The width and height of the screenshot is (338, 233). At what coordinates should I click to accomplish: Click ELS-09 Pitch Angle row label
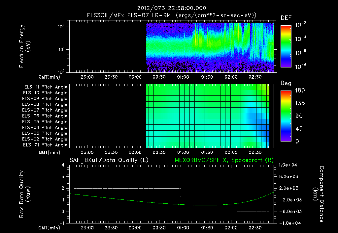click(45, 99)
